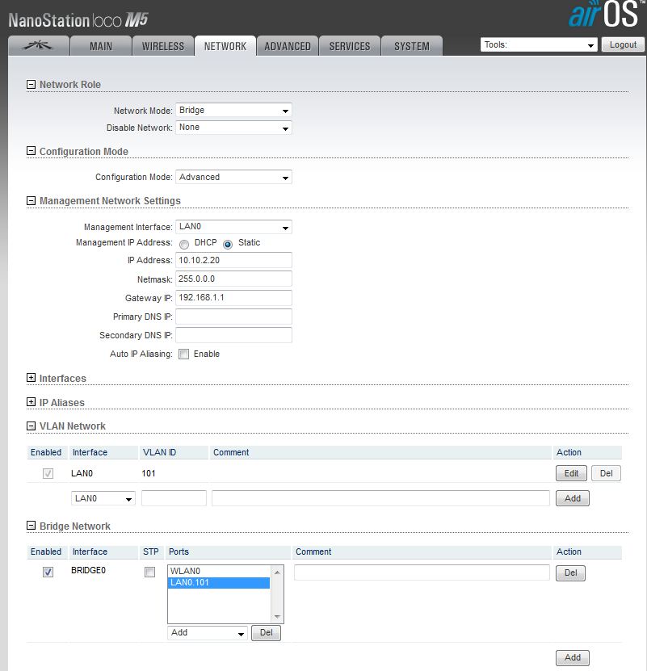Enable Auto IP Aliasing checkbox

183,354
